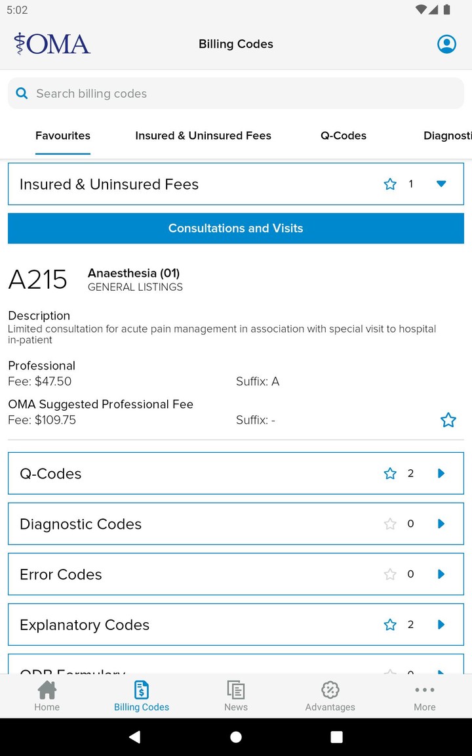
Task: Select the Favourites tab
Action: tap(63, 136)
